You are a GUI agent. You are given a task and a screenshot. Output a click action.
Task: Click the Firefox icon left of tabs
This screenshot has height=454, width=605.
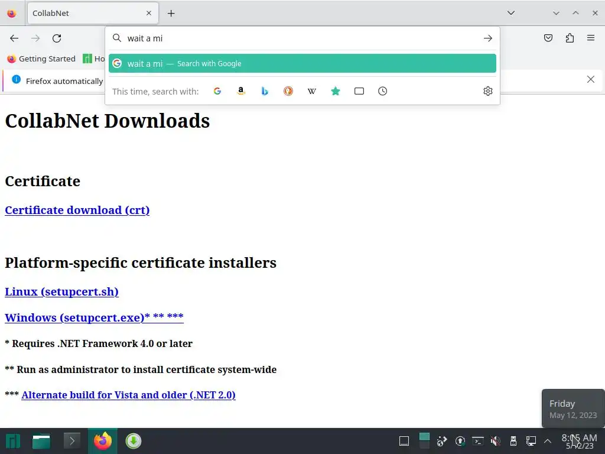[12, 13]
